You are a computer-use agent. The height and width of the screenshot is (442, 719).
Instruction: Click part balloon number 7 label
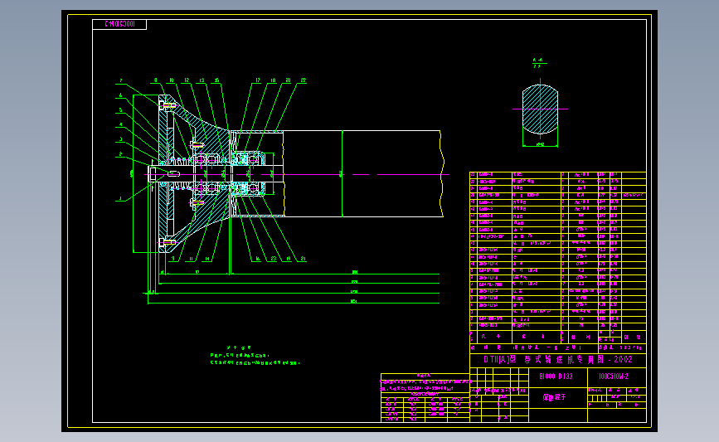[121, 80]
